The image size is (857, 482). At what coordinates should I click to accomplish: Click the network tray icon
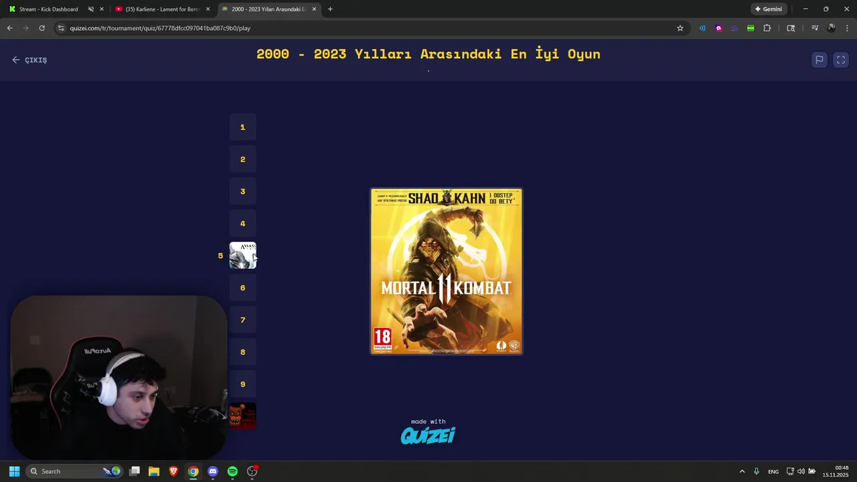(790, 471)
